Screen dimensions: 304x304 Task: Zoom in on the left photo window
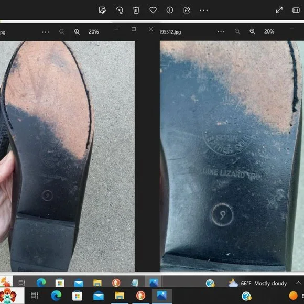pyautogui.click(x=77, y=31)
